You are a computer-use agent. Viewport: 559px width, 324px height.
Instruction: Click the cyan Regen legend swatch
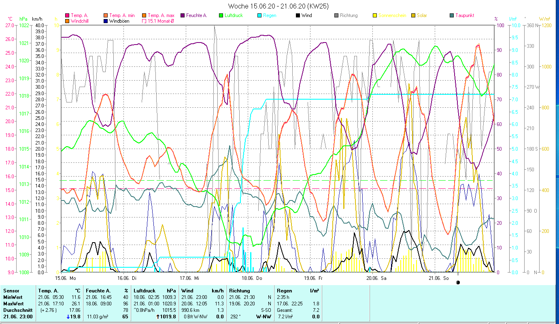259,15
